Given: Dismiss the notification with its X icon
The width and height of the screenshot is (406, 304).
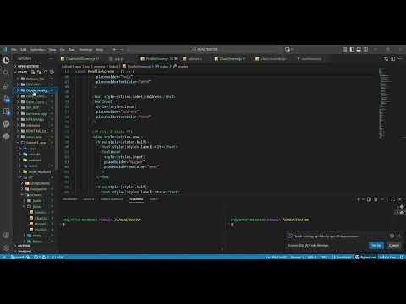Looking at the screenshot, I should (x=398, y=236).
